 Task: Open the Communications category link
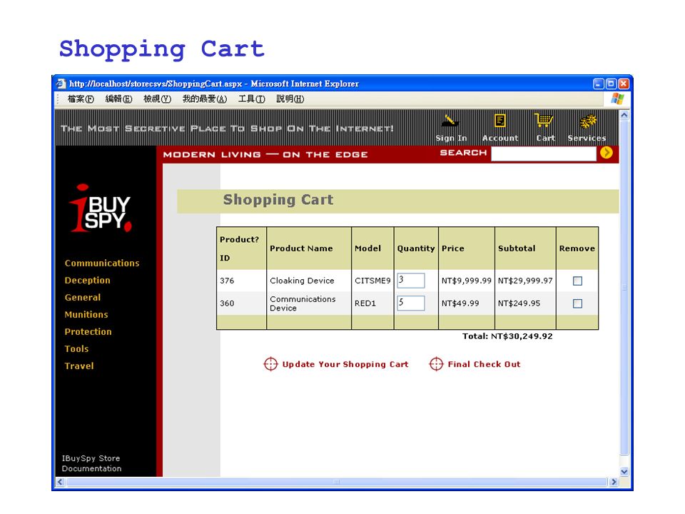[x=102, y=263]
